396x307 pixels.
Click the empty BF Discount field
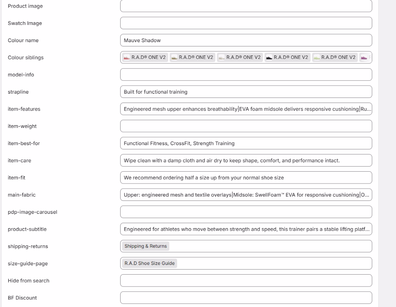246,298
